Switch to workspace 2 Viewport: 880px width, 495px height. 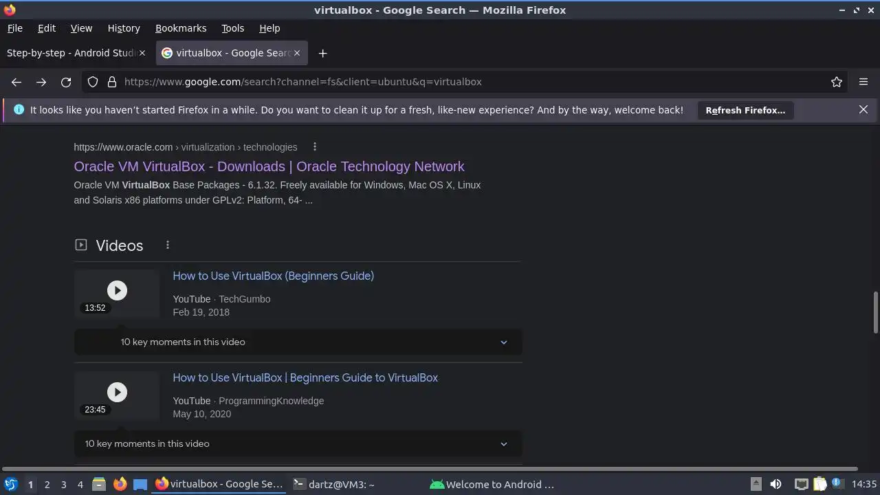pyautogui.click(x=47, y=485)
